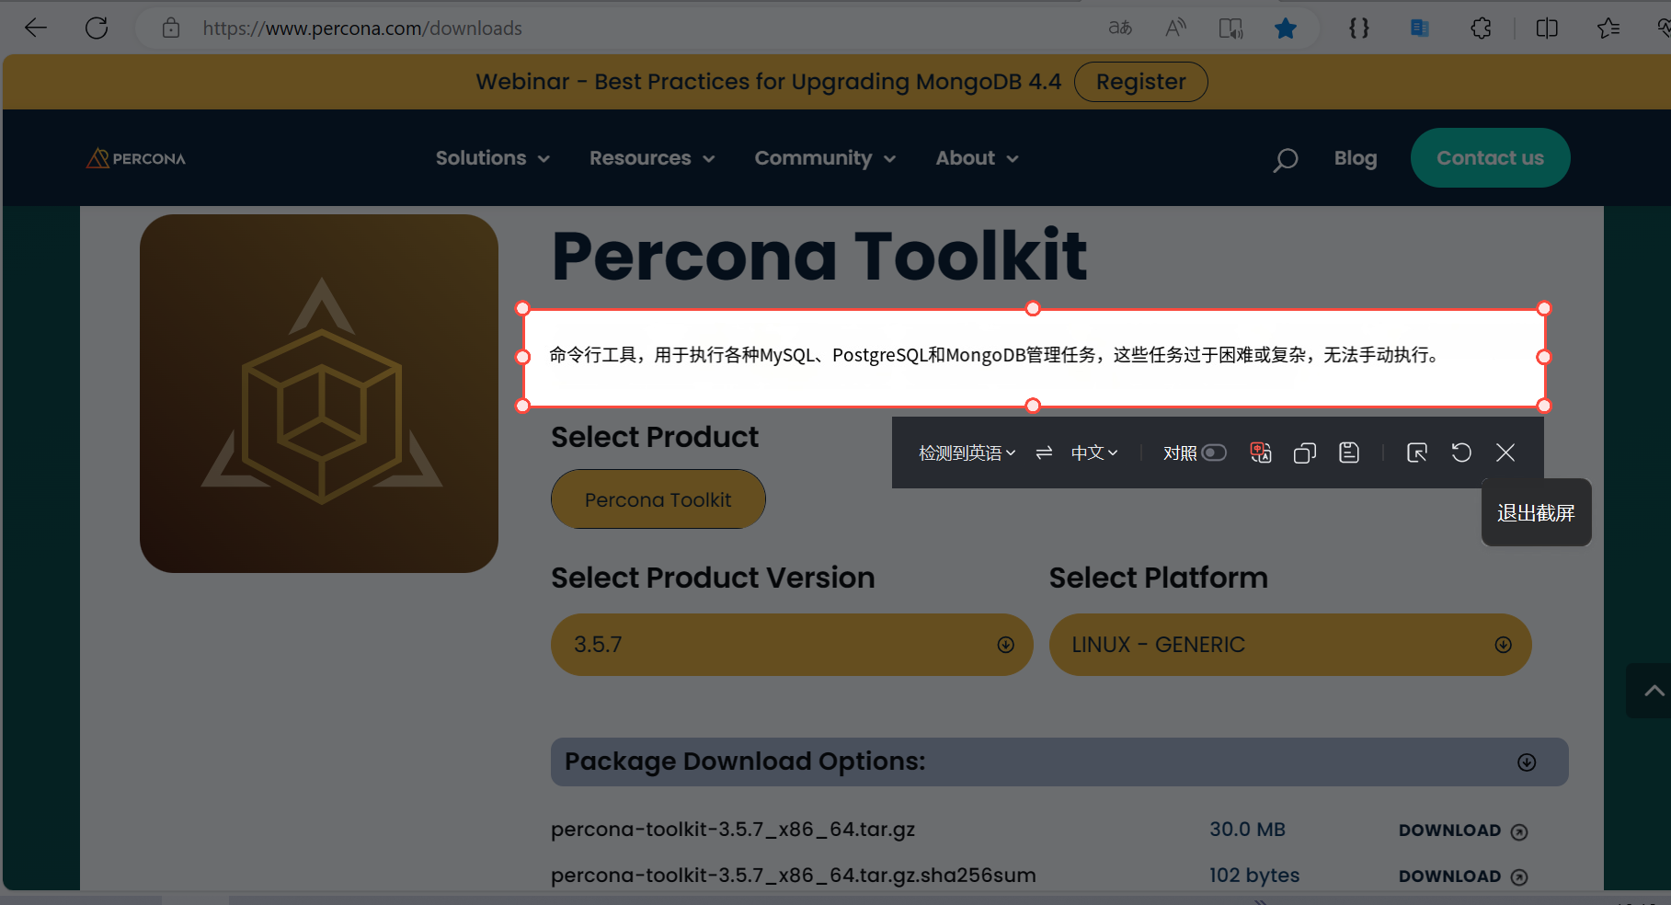
Task: Click the download arrow icon for tar.gz file
Action: coord(1519,831)
